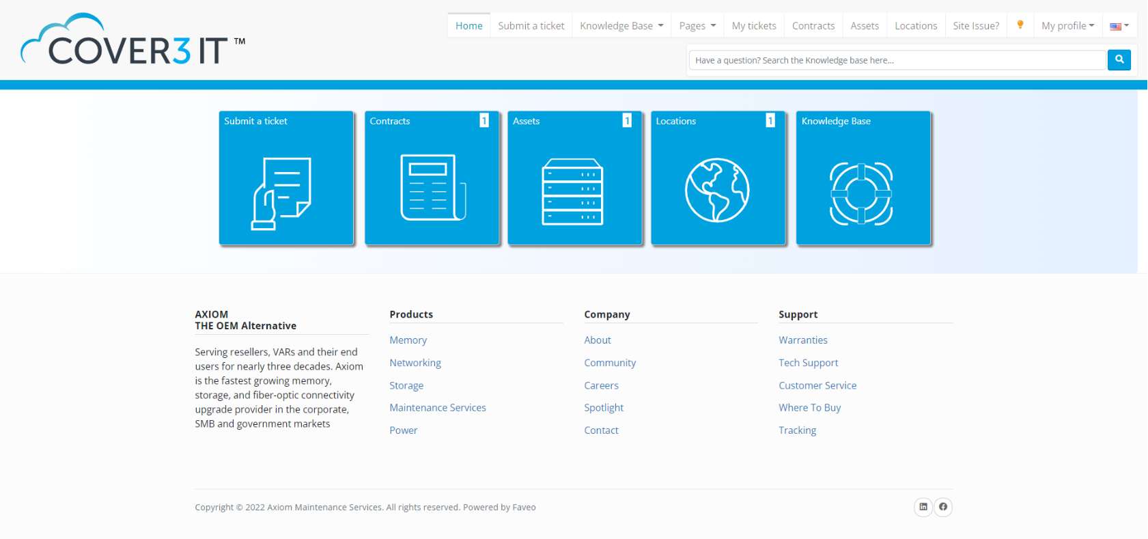Expand the Pages dropdown in navbar

click(x=697, y=26)
